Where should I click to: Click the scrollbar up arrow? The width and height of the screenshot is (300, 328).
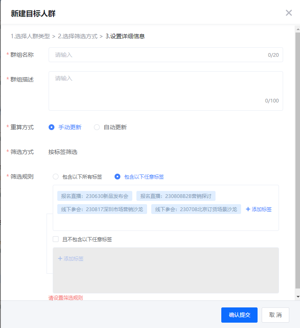pyautogui.click(x=298, y=29)
